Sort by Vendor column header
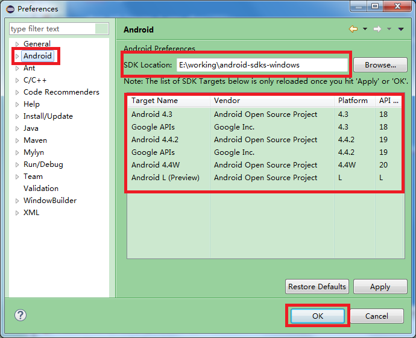Screen dimensions: 416x338 272,101
